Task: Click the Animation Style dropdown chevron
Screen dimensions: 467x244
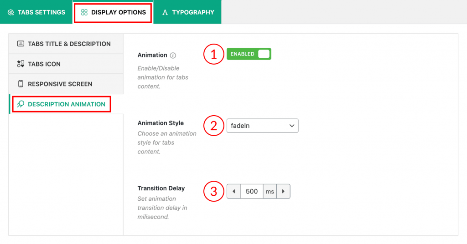Action: (291, 126)
